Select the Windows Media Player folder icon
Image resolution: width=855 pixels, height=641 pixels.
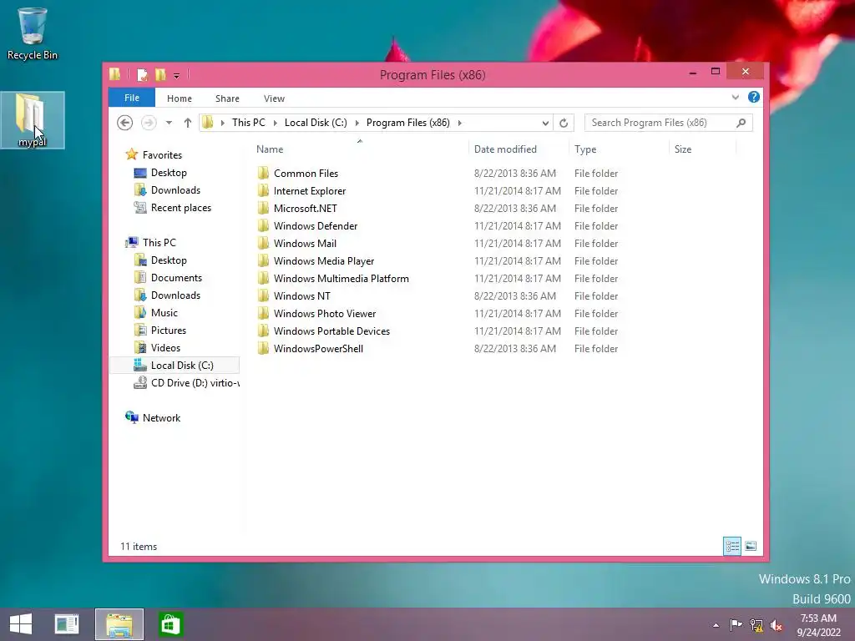[x=263, y=261]
